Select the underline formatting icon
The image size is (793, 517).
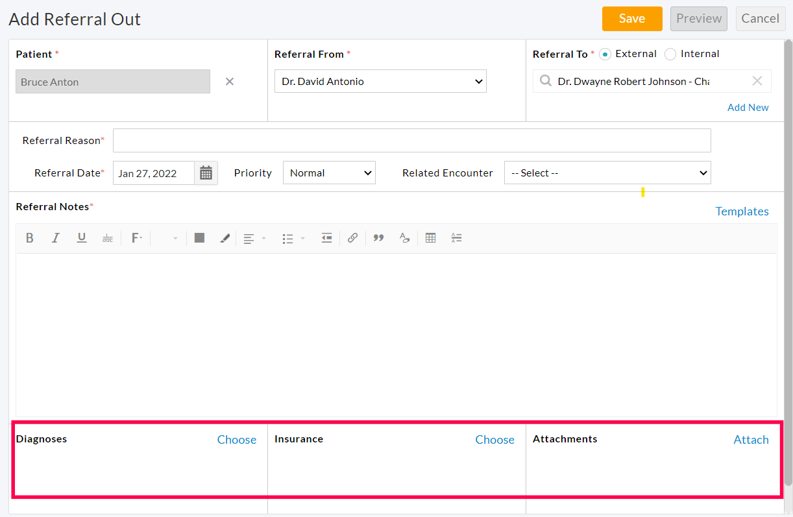[82, 237]
